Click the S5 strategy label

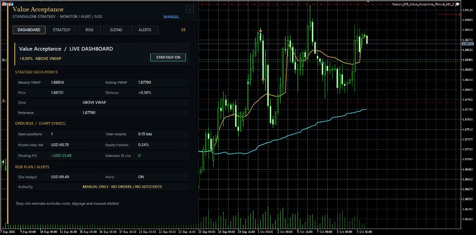pyautogui.click(x=183, y=30)
